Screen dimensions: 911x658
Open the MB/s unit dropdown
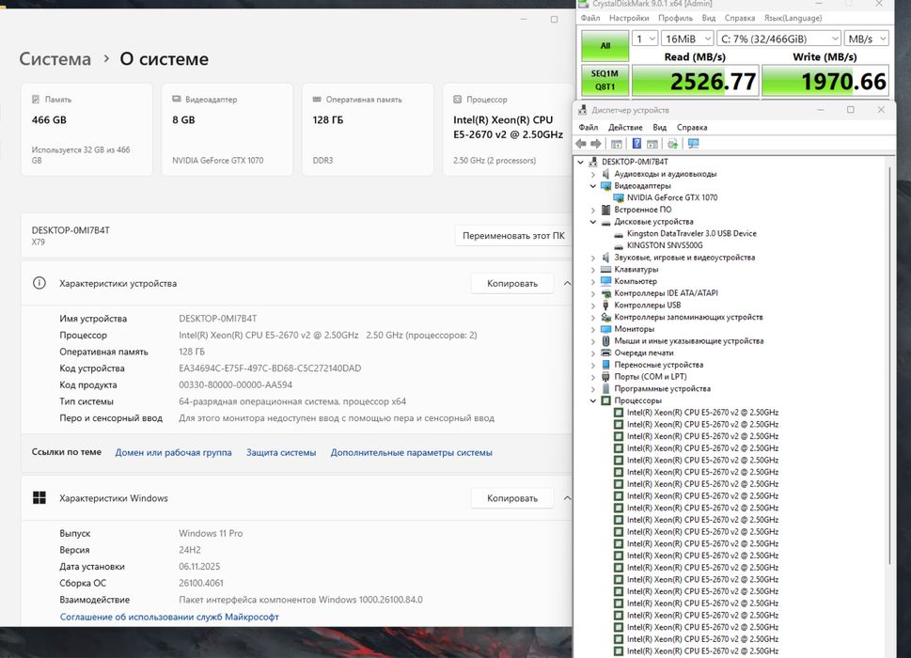[x=866, y=39]
